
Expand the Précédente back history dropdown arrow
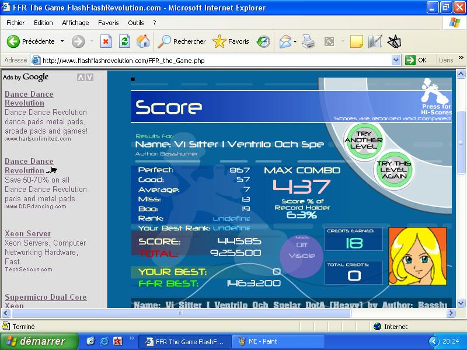tap(62, 41)
